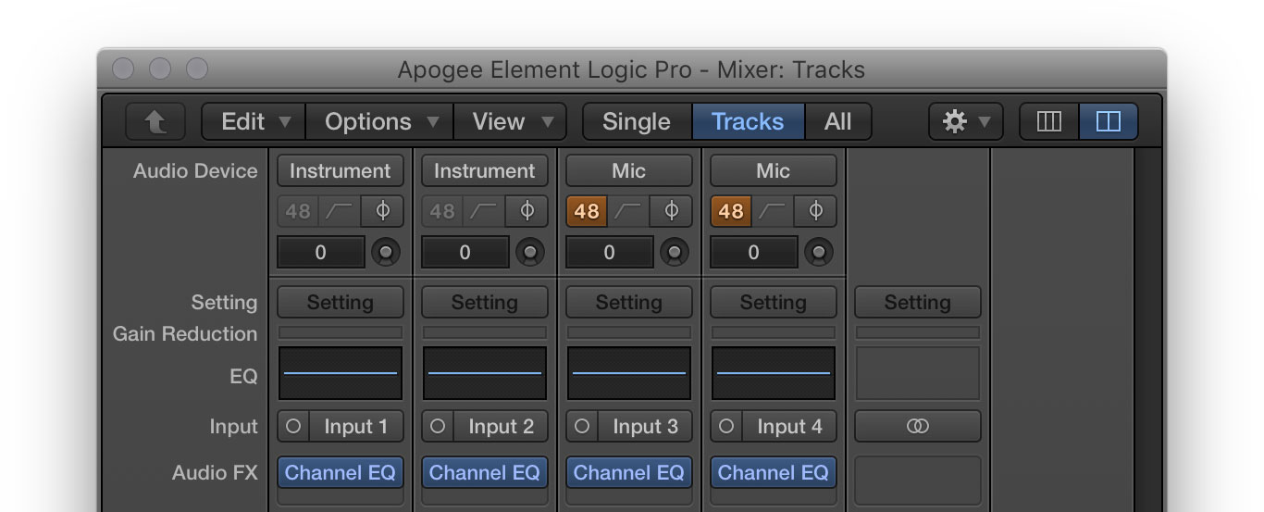Open Instrument selector on Input 2 strip
Viewport: 1264px width, 512px height.
click(485, 170)
